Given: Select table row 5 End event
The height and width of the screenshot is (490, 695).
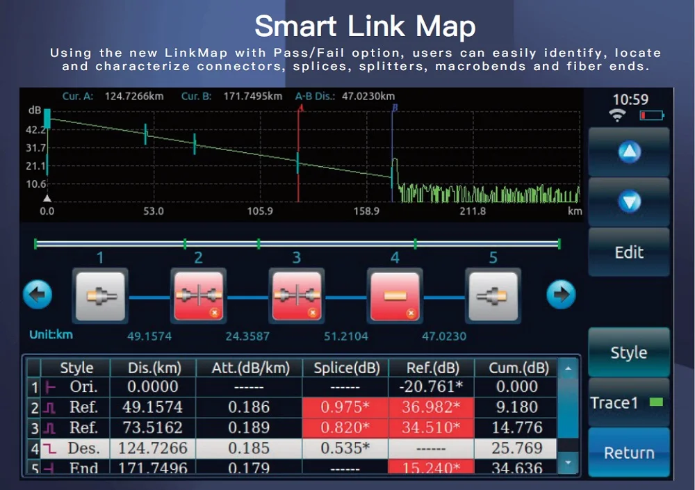Looking at the screenshot, I should click(x=292, y=467).
